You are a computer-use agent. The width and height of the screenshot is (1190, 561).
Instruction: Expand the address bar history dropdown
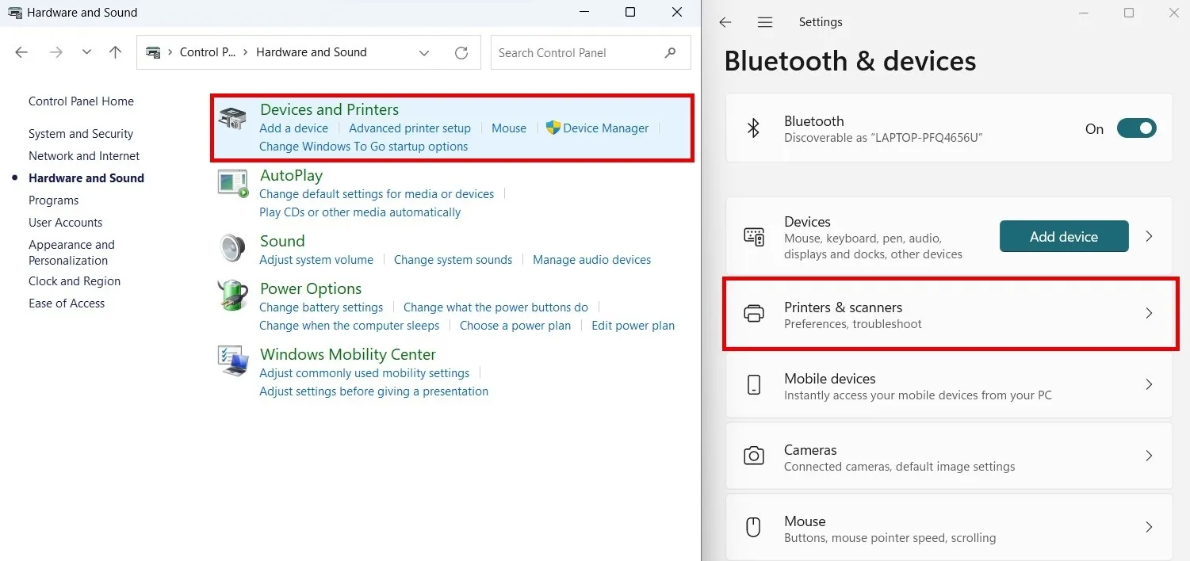tap(424, 53)
